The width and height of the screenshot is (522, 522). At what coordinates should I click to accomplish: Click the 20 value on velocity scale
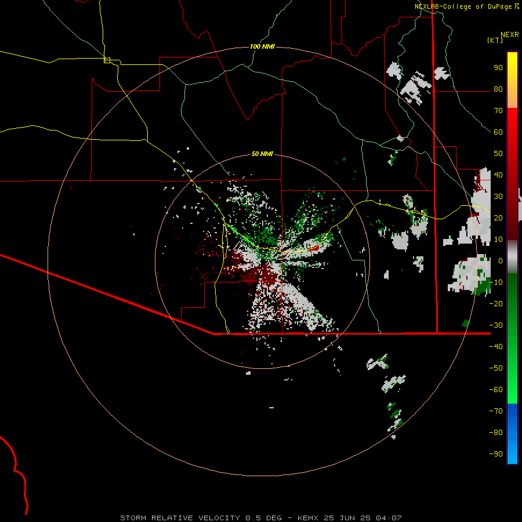coord(498,217)
